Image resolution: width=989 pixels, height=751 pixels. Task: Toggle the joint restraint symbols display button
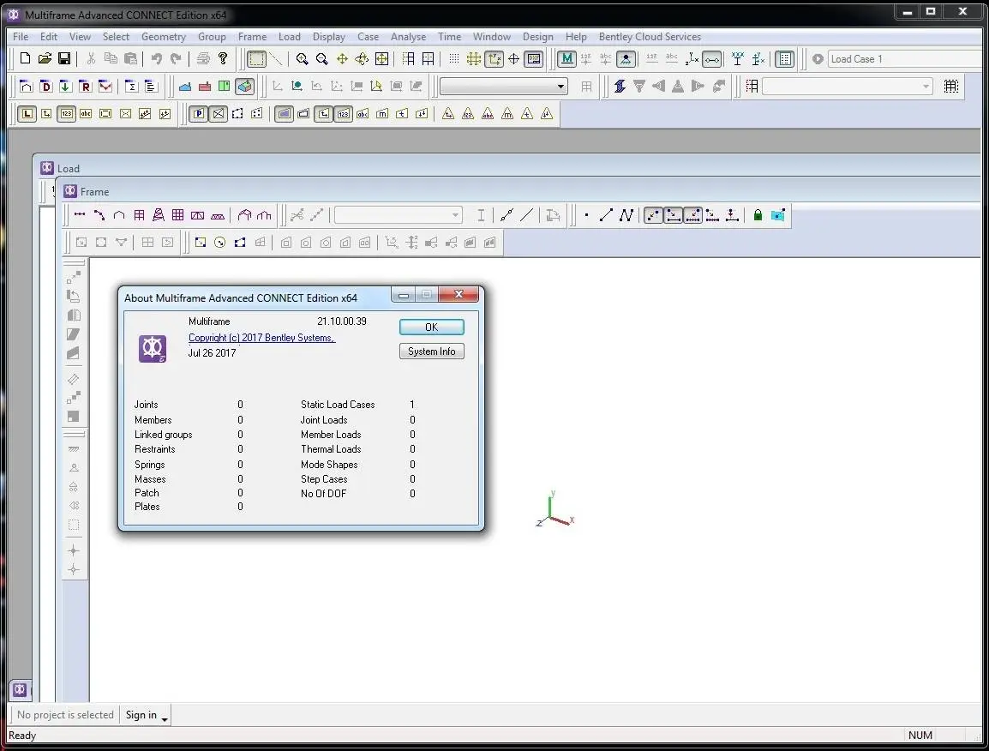point(626,58)
